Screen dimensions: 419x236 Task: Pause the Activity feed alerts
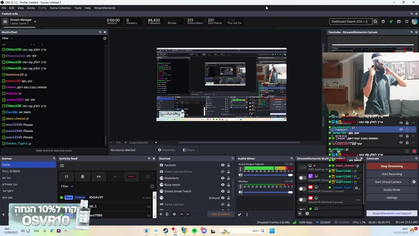point(66,177)
